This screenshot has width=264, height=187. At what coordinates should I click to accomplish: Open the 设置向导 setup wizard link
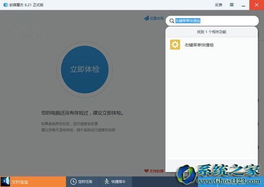[x=156, y=18]
